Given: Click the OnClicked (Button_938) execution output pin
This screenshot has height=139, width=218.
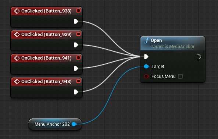Looking at the screenshot, I should 76,21.
